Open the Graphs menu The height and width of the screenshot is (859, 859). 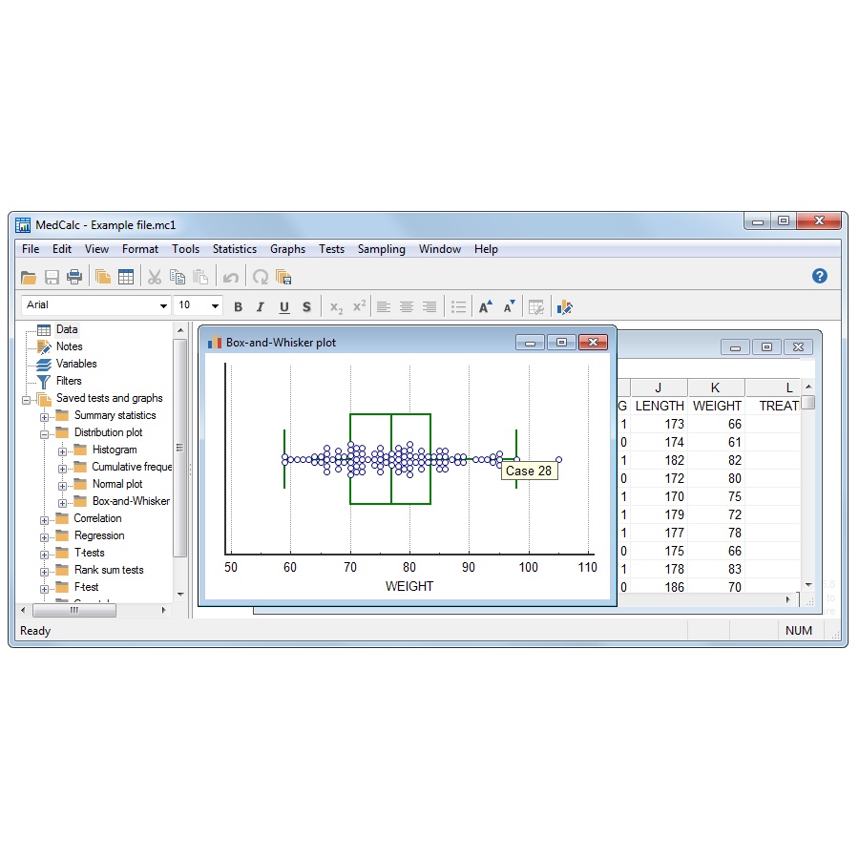287,249
